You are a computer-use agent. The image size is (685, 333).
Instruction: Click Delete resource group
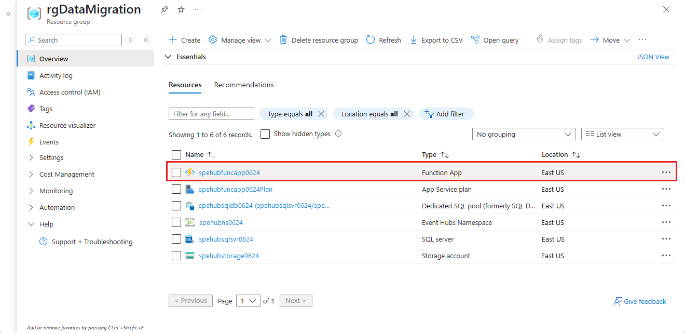pyautogui.click(x=319, y=40)
